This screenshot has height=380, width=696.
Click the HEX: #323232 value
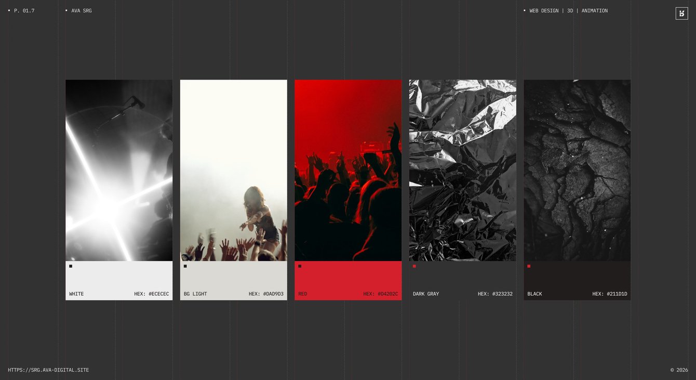tap(496, 294)
